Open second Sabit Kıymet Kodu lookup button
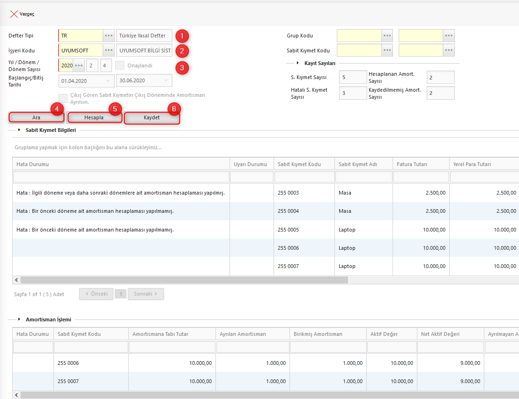 pyautogui.click(x=449, y=51)
